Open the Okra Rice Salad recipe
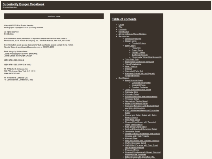Screen dimensions: 212x159 132,120
